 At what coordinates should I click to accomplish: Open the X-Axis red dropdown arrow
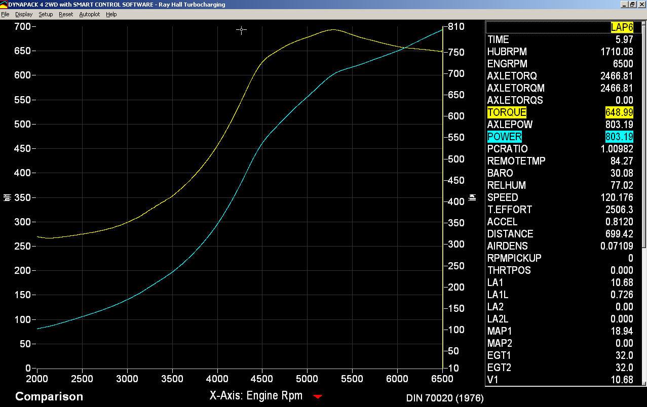pyautogui.click(x=318, y=396)
